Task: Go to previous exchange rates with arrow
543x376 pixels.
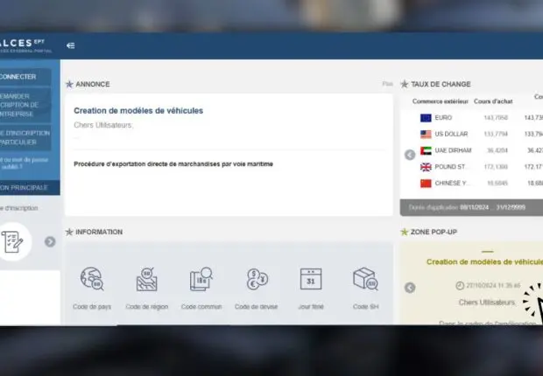Action: 410,155
